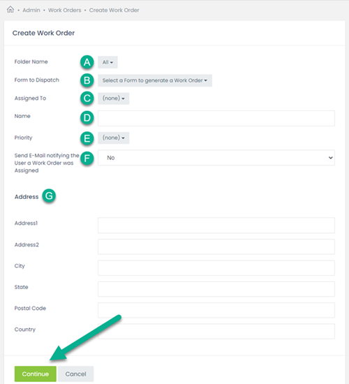Open the Create Work Order breadcrumb

point(114,10)
